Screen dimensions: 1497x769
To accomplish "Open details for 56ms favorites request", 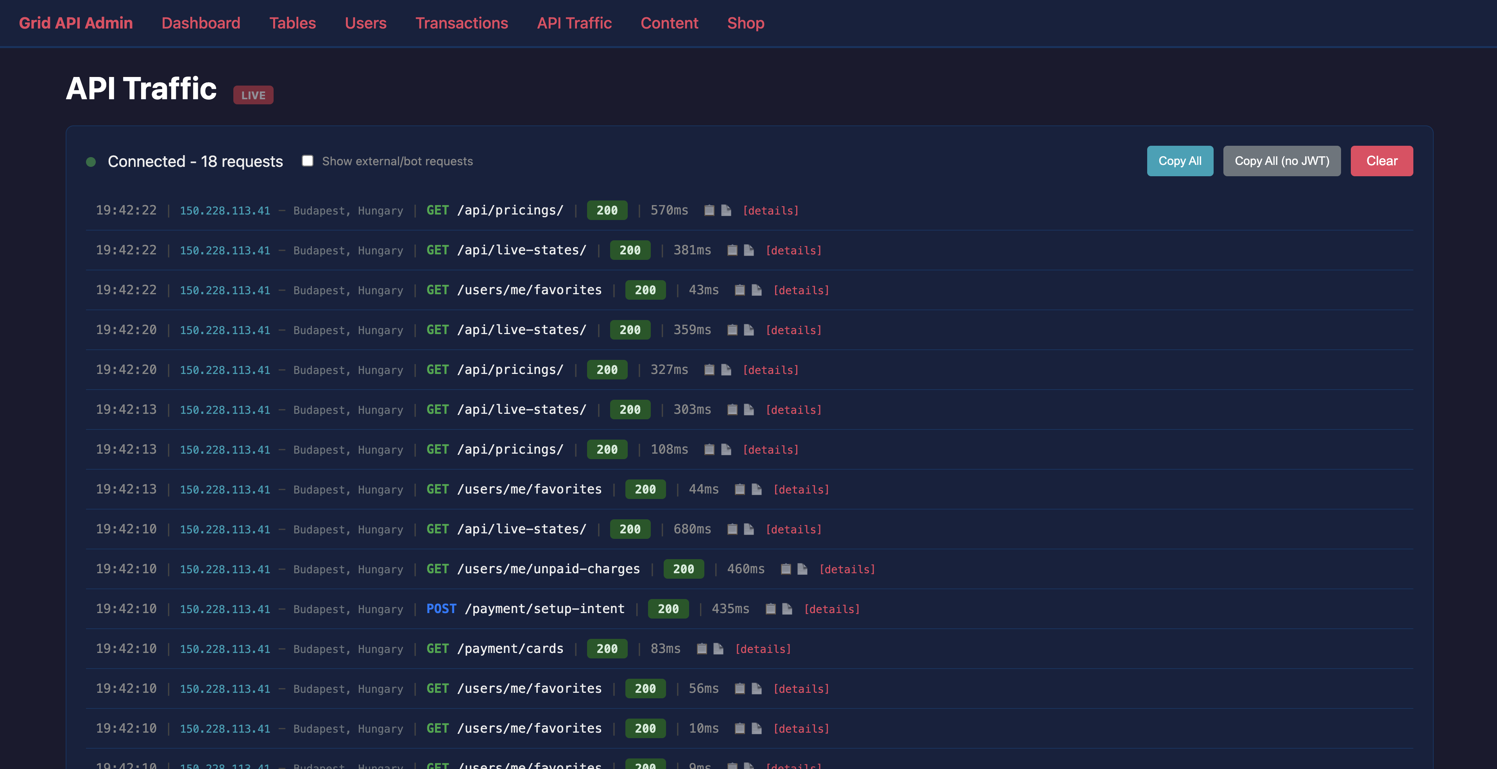I will click(801, 689).
